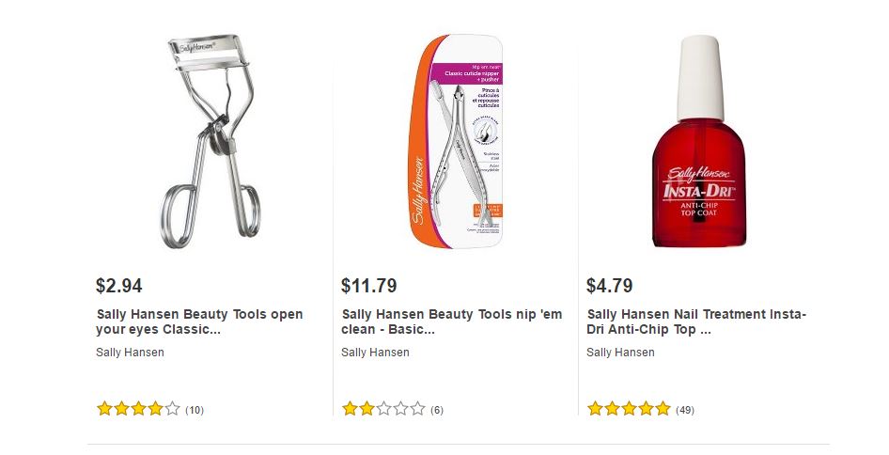The image size is (889, 455).
Task: Open the eyelash curler product image
Action: (x=210, y=141)
